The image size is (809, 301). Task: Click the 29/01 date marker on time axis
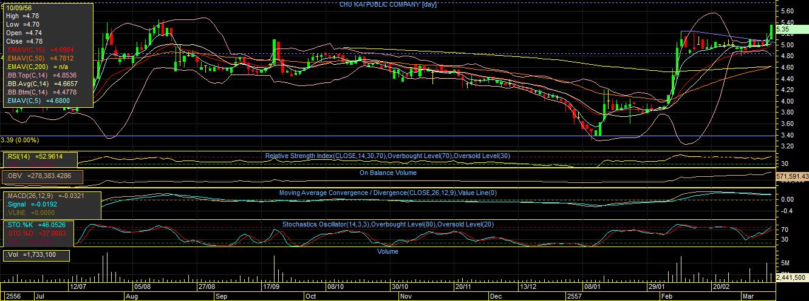pyautogui.click(x=657, y=287)
